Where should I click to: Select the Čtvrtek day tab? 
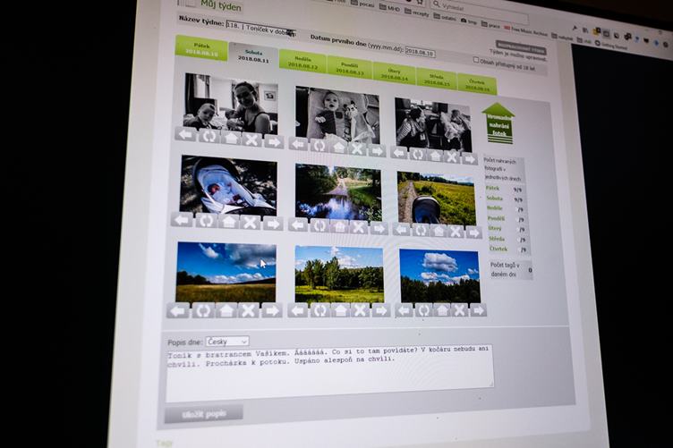pos(476,83)
